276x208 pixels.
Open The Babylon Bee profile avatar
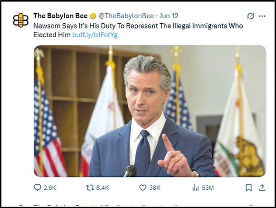(21, 20)
